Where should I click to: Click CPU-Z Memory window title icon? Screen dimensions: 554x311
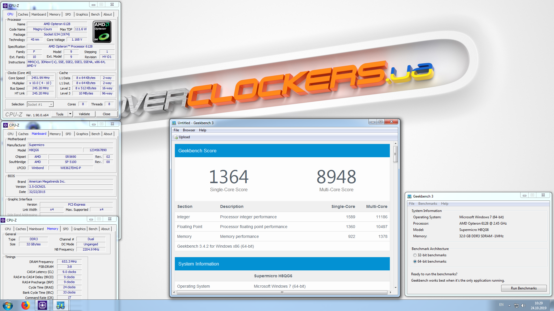tap(3, 220)
